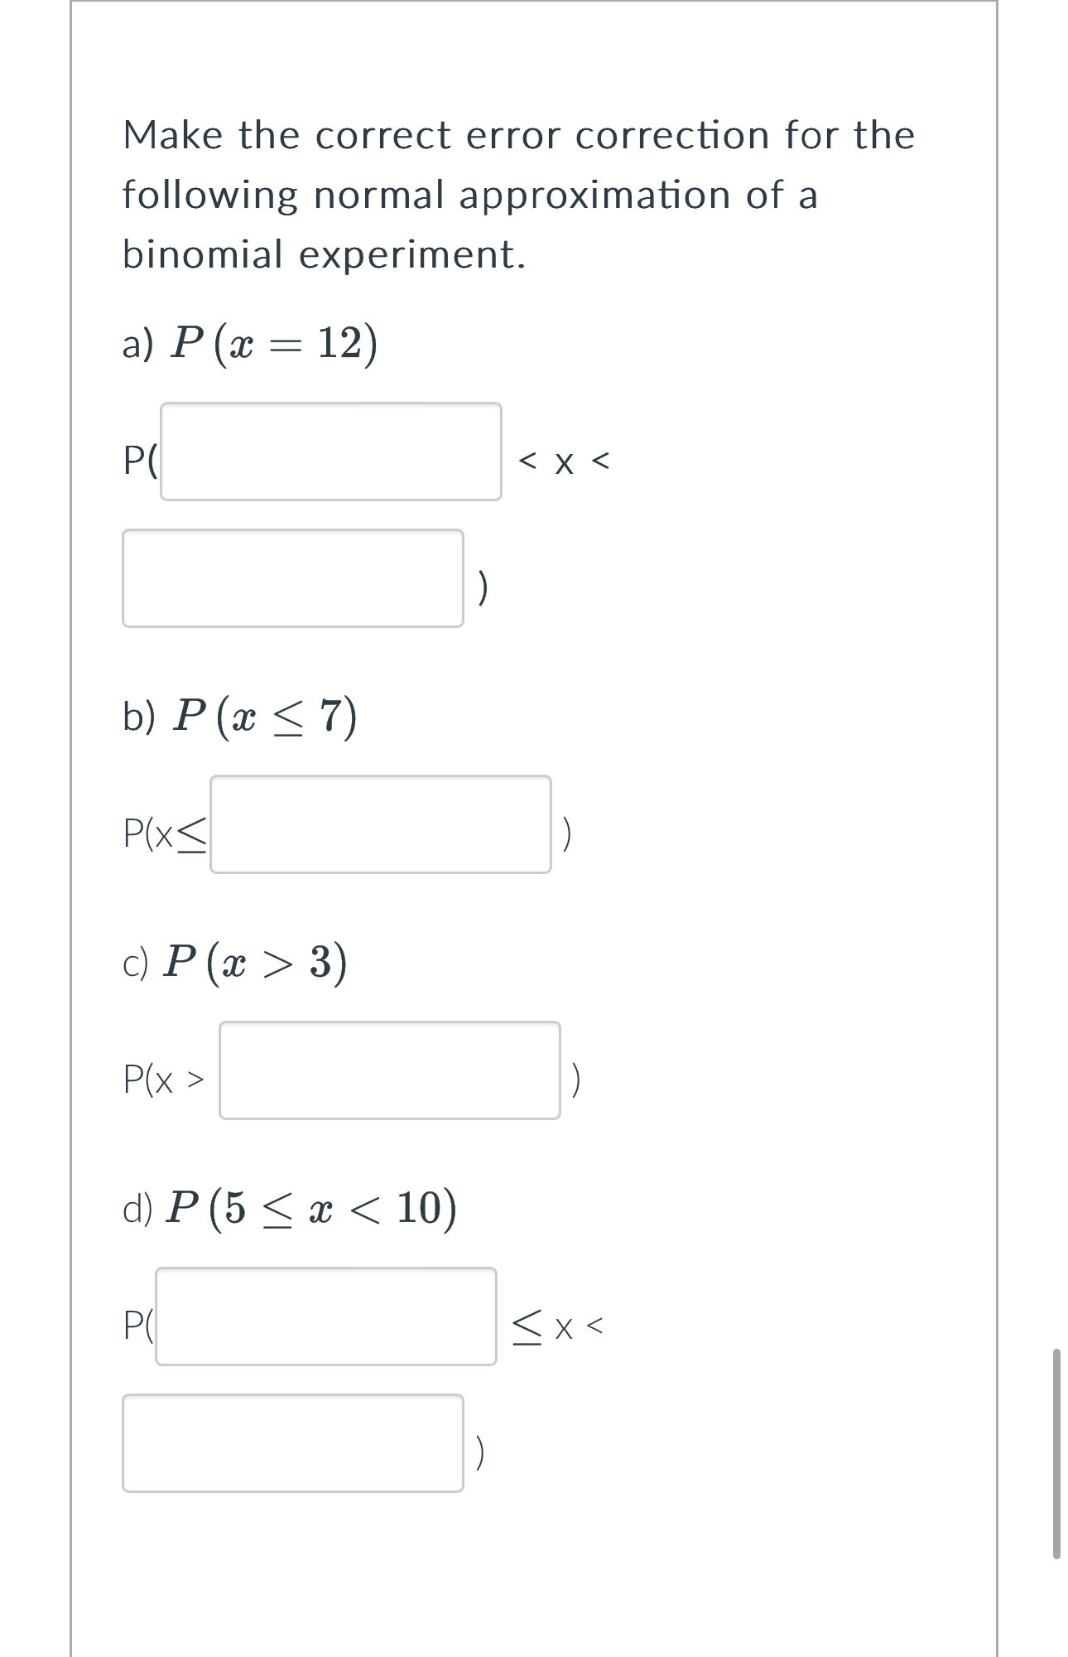Click the closing parenthesis after part c box

[577, 1081]
